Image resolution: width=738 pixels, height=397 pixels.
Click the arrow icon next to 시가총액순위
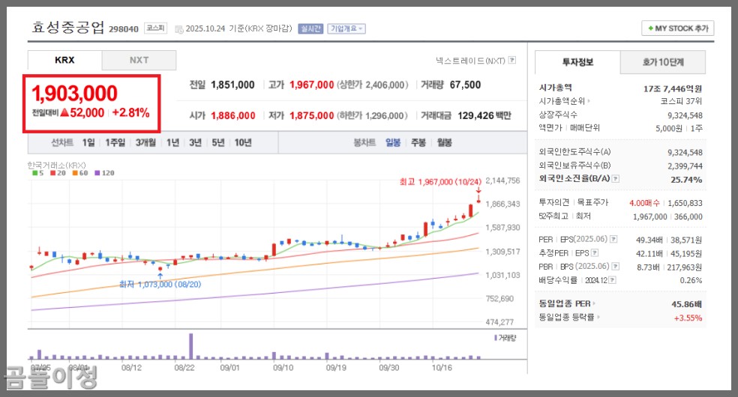tap(589, 101)
